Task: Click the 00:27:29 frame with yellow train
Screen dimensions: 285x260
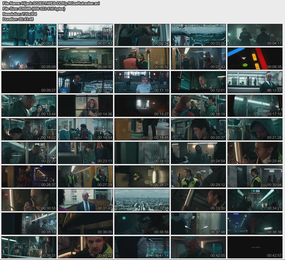Action: [x=85, y=176]
